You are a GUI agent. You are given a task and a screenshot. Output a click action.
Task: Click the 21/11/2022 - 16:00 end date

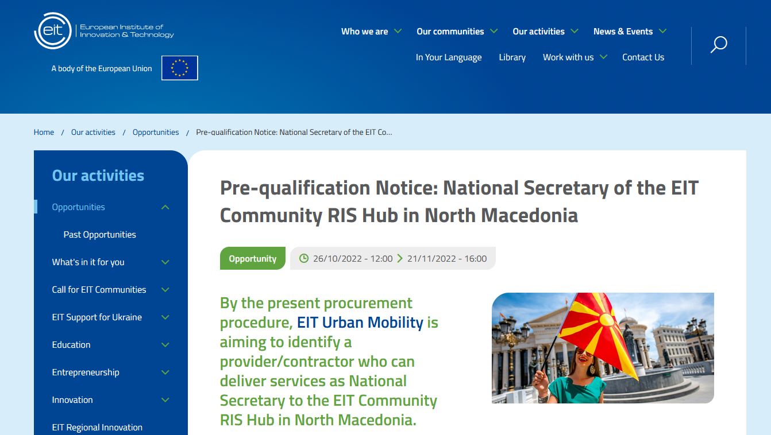pos(447,258)
